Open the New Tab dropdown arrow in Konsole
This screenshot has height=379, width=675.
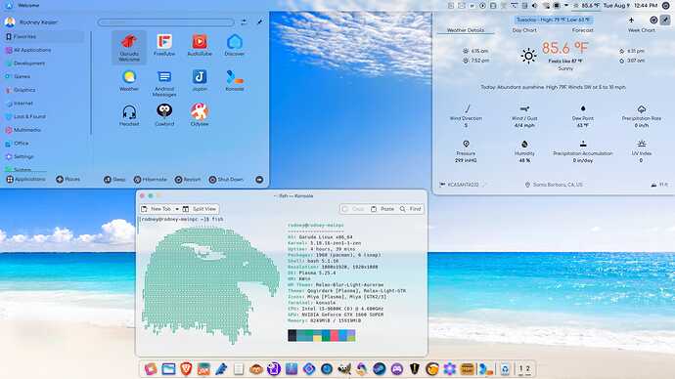pos(176,209)
